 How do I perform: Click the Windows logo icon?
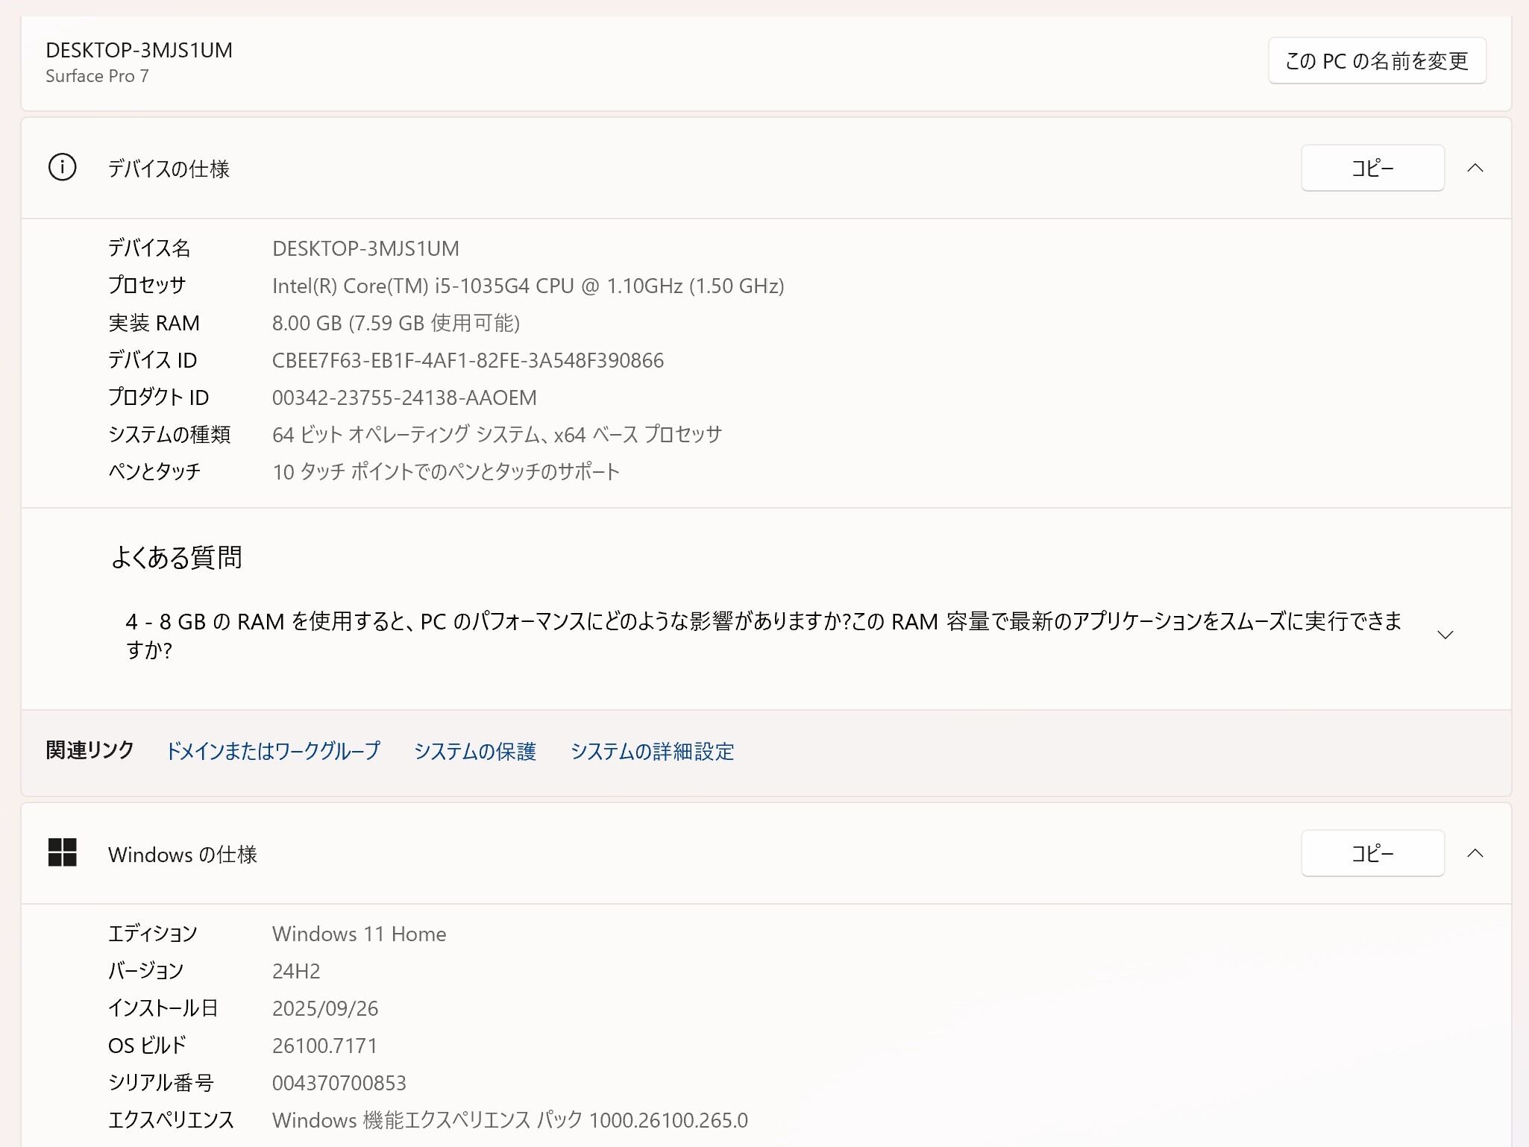tap(62, 852)
